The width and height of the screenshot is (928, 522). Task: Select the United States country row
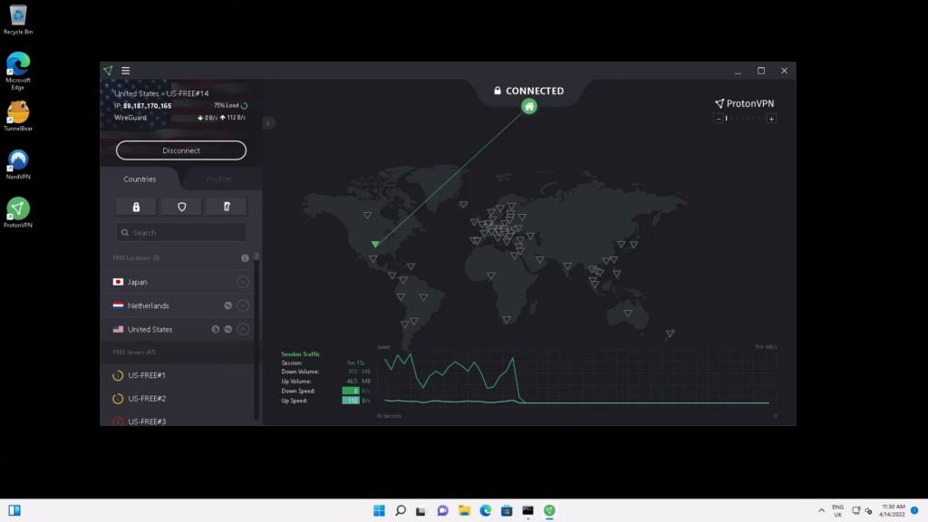pyautogui.click(x=177, y=329)
